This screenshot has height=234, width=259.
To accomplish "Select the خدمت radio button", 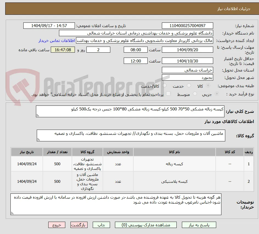I will click(x=189, y=85).
